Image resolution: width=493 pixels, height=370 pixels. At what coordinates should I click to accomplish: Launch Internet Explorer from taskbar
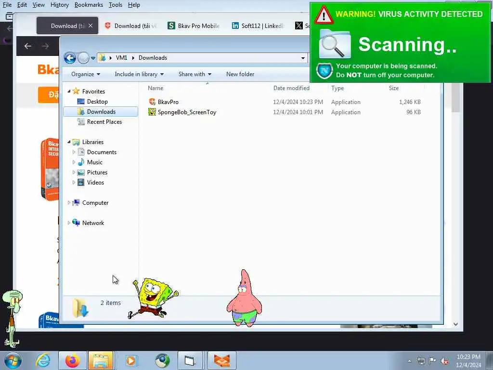(x=43, y=360)
